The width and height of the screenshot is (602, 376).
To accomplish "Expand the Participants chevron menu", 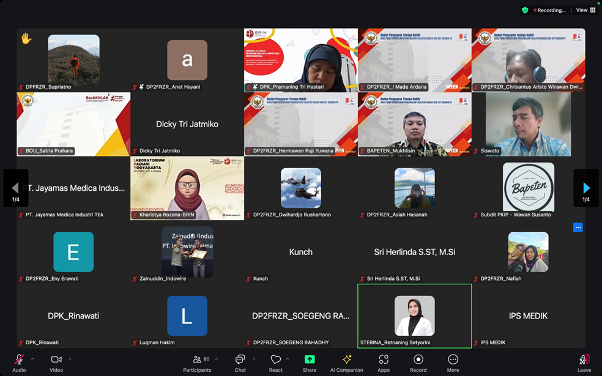I will click(x=217, y=359).
